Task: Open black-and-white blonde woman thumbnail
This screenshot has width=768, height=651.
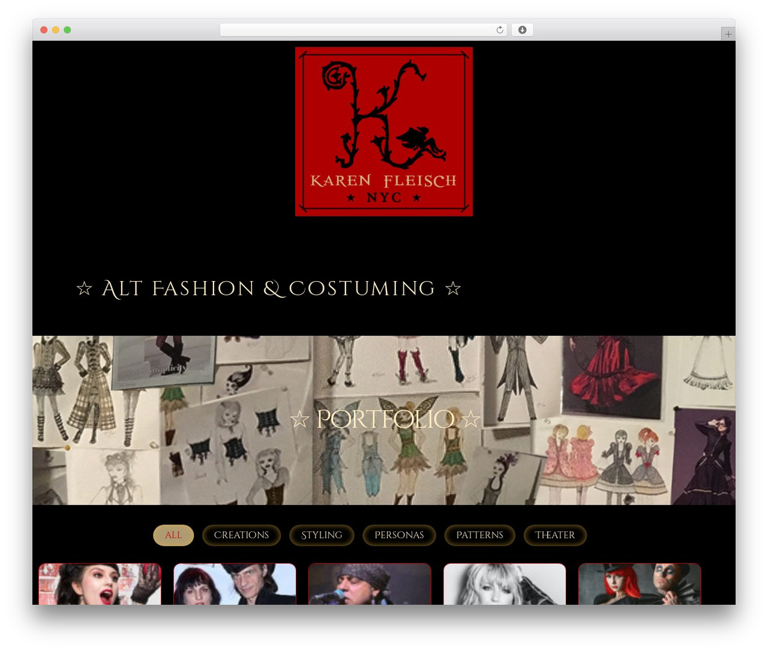Action: (x=505, y=584)
